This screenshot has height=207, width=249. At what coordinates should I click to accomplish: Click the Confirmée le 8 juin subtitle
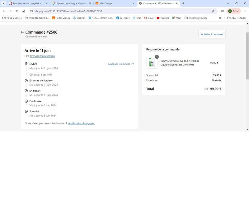36,36
